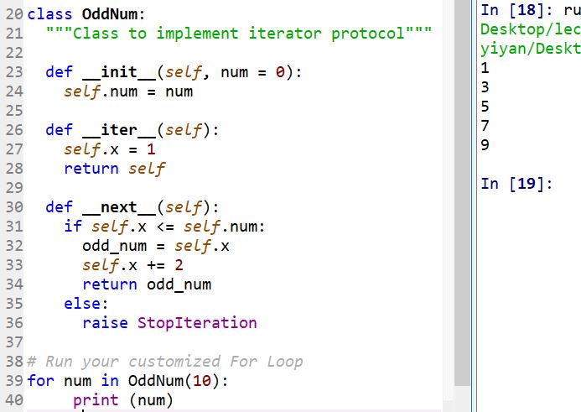Screen dimensions: 581x412
Task: Place cursor on __init__ method name
Action: (117, 73)
